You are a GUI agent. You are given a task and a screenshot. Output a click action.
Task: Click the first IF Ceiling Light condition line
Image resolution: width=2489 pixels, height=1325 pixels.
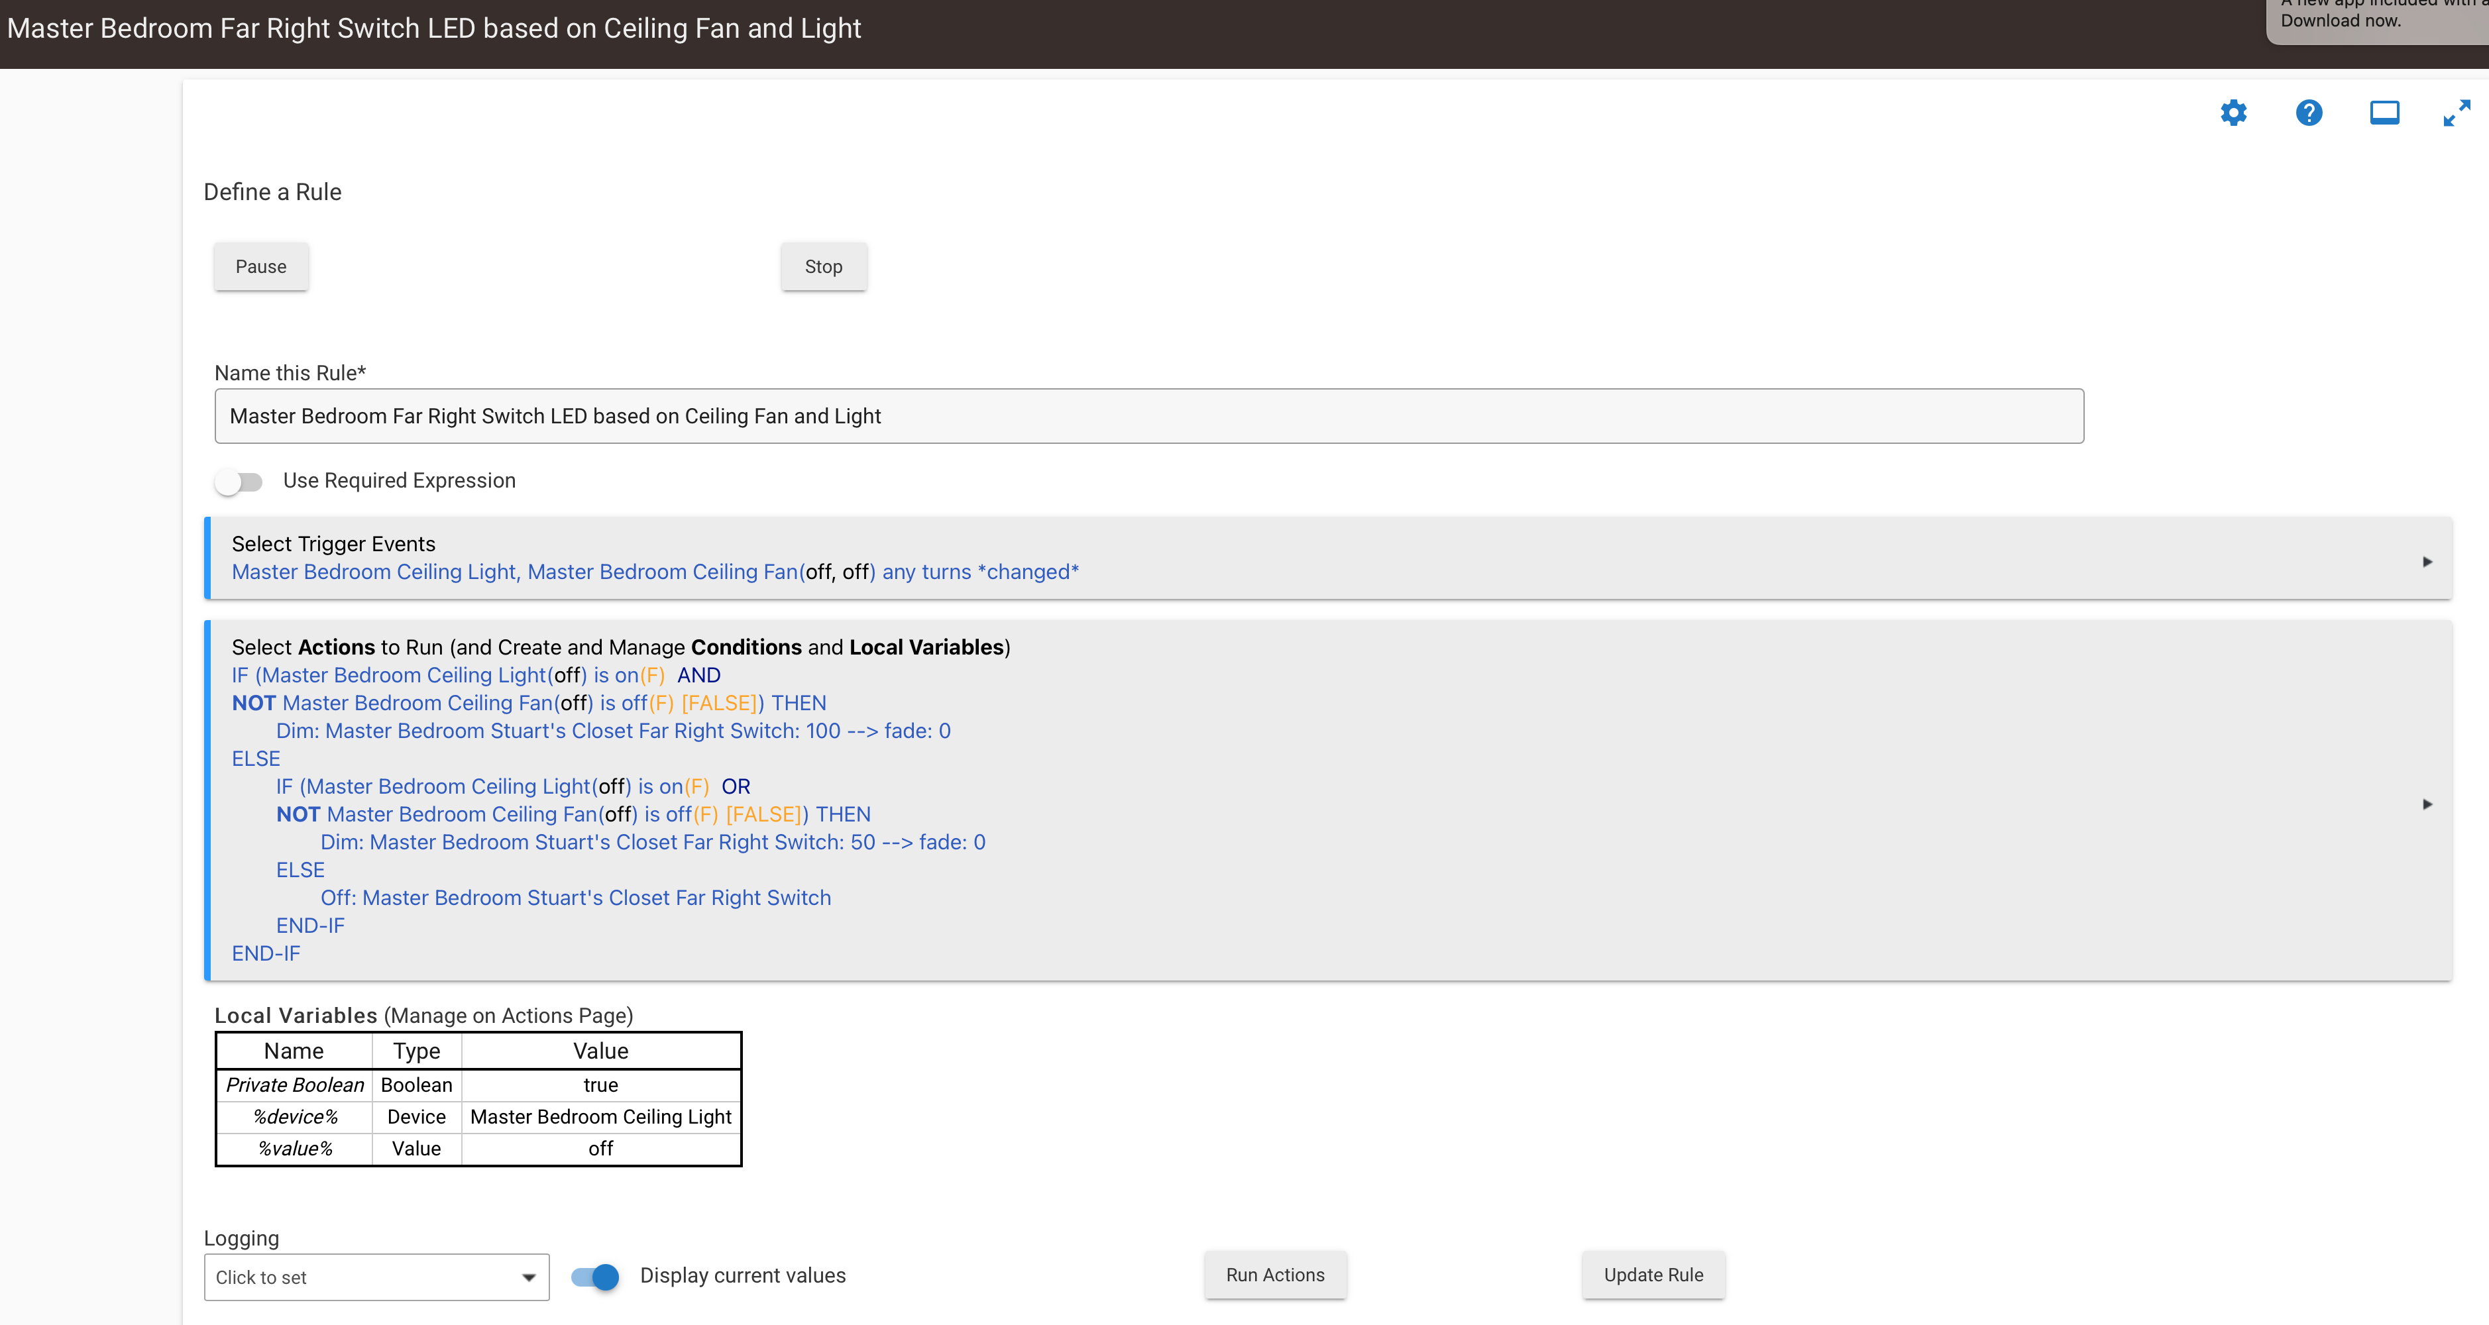point(475,675)
